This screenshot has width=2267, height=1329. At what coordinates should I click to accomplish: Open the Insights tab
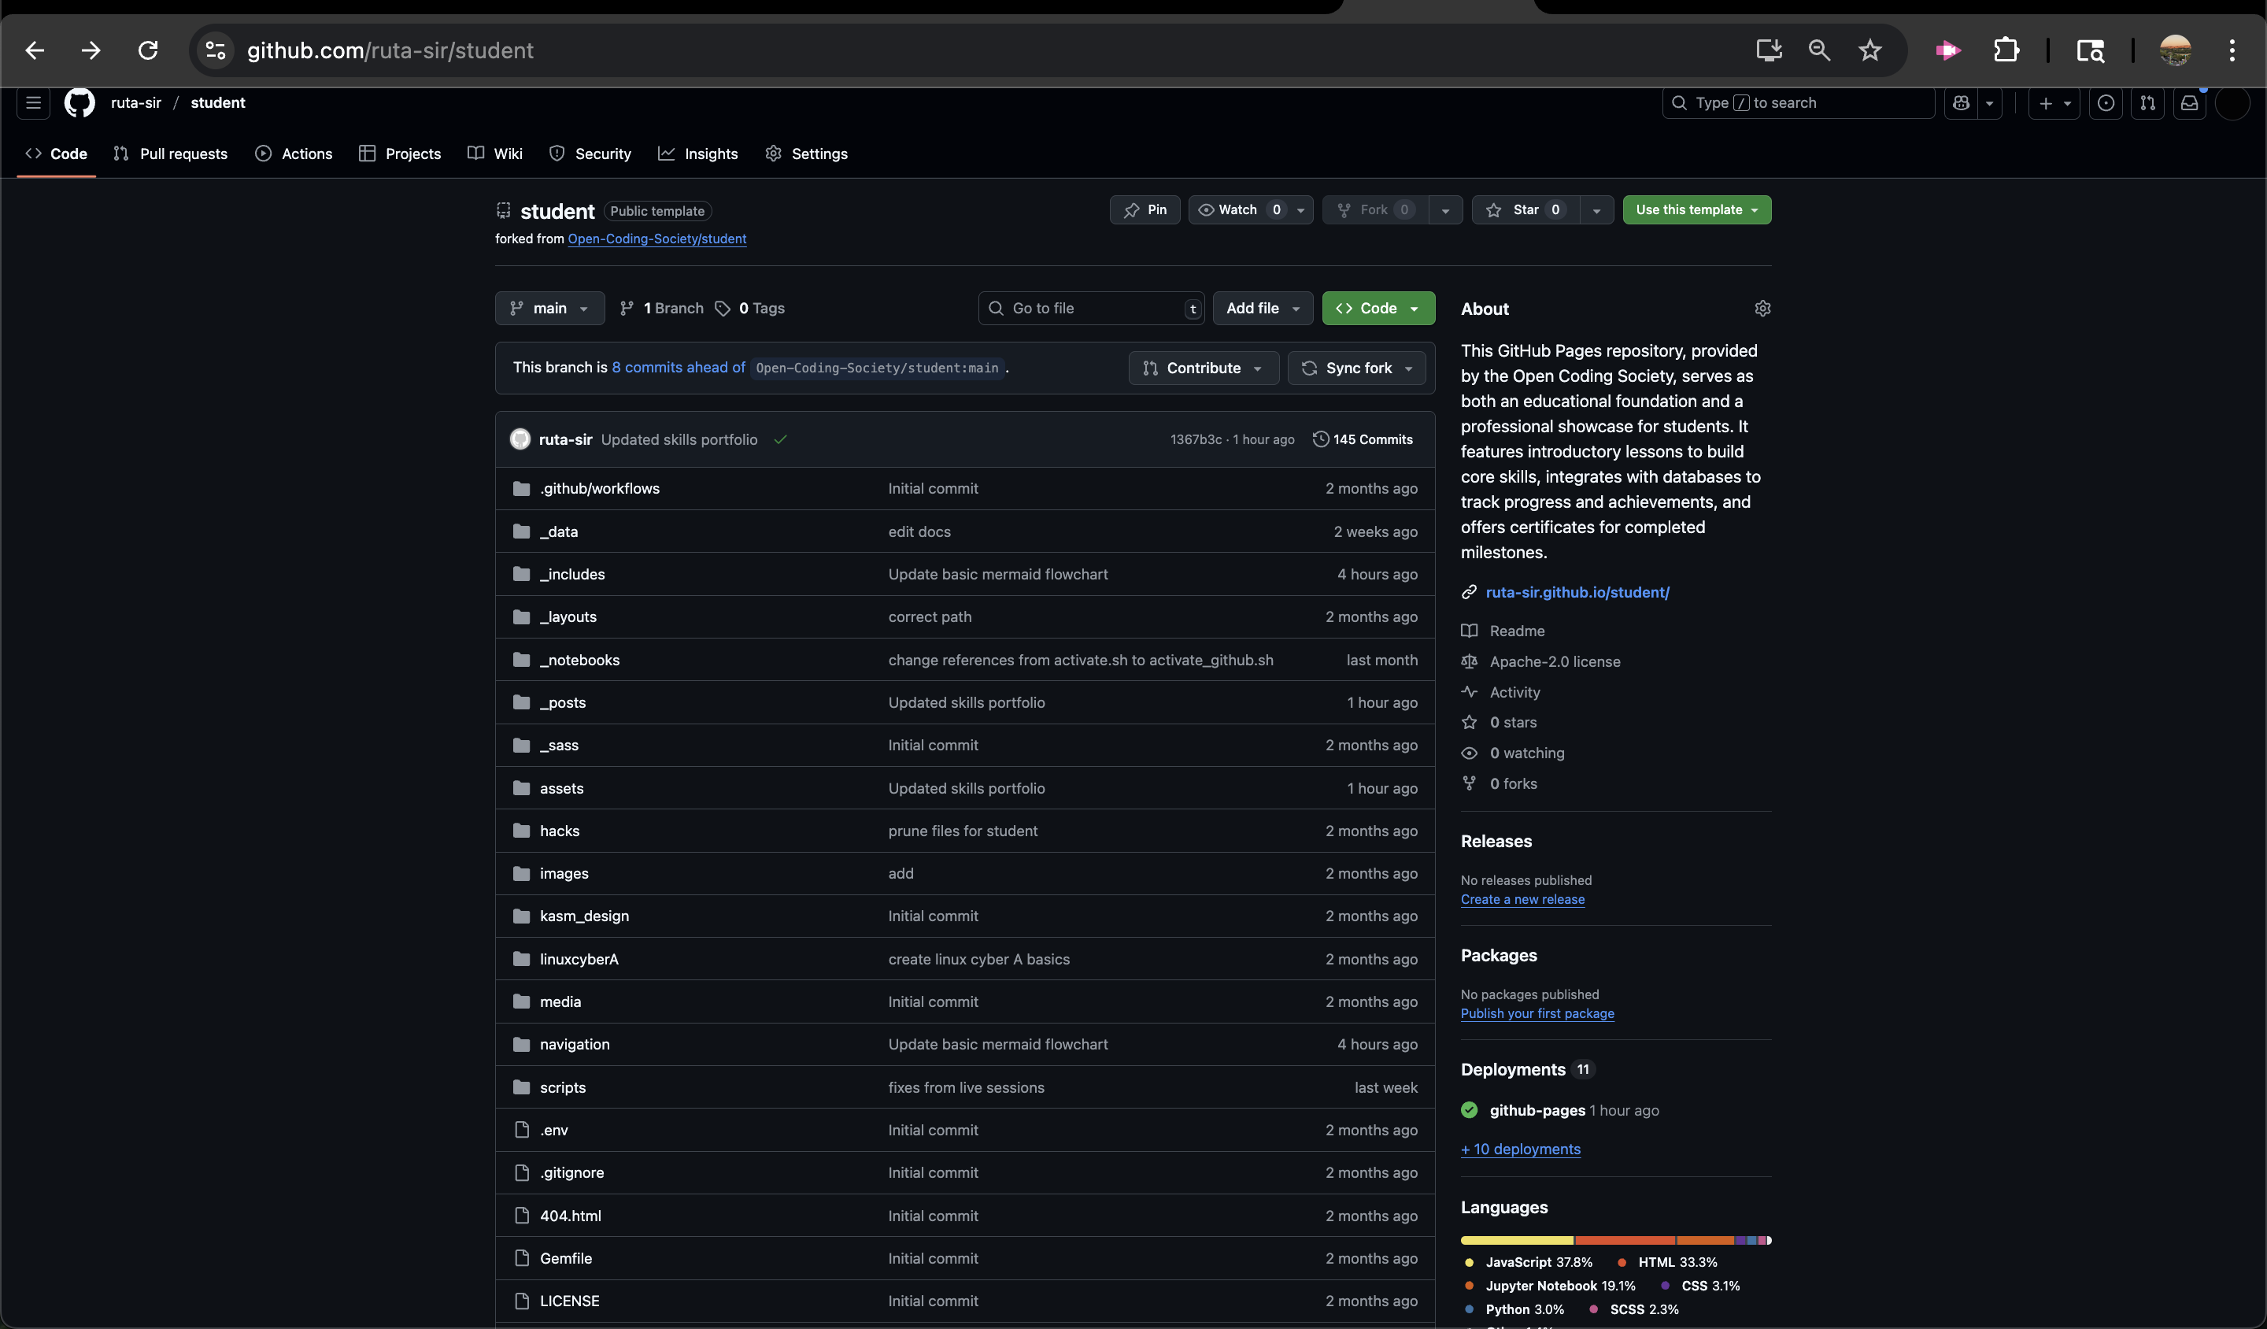click(x=698, y=154)
